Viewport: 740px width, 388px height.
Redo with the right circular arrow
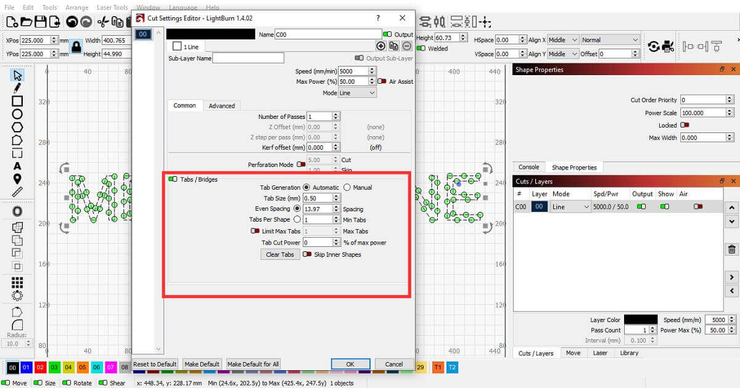point(86,22)
